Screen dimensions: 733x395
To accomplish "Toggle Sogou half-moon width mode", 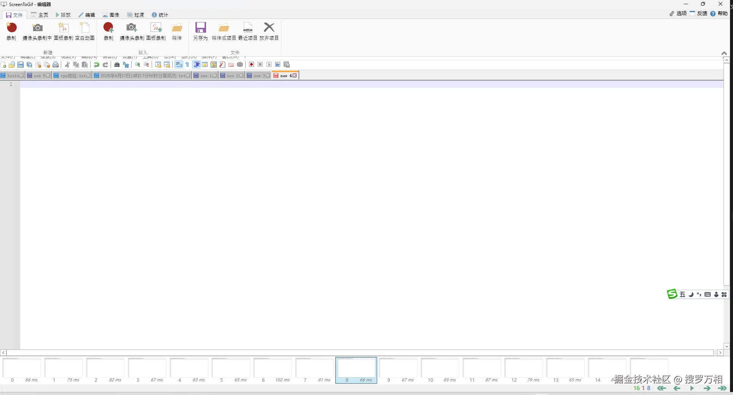I will tap(691, 294).
